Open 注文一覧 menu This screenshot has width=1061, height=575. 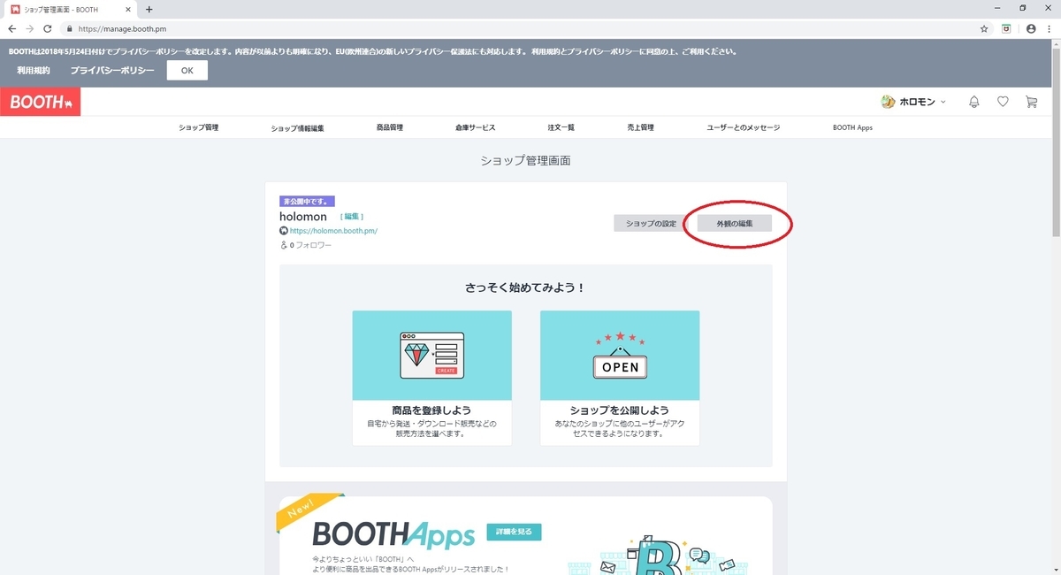tap(561, 127)
